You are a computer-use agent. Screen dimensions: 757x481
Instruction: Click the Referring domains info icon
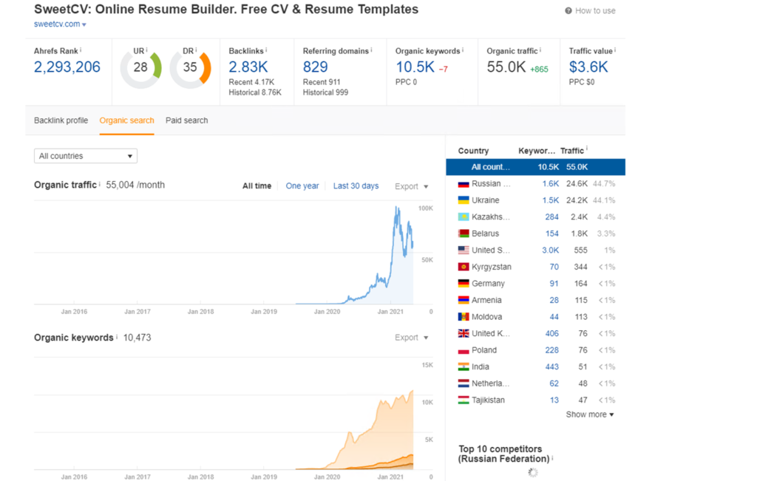click(x=371, y=50)
